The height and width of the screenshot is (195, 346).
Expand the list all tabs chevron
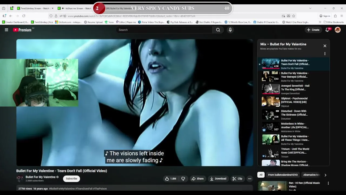click(x=310, y=8)
